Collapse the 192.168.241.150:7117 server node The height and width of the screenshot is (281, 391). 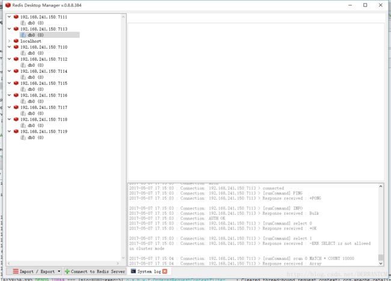(9, 107)
